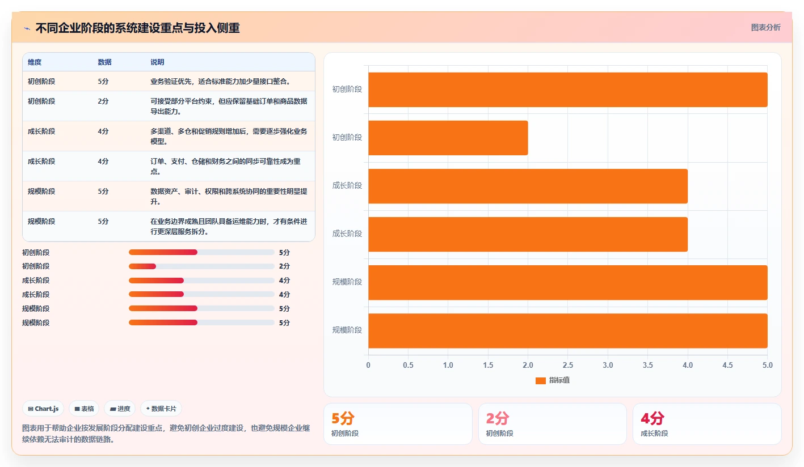Click the 表格 tag
This screenshot has width=804, height=467.
[x=84, y=409]
